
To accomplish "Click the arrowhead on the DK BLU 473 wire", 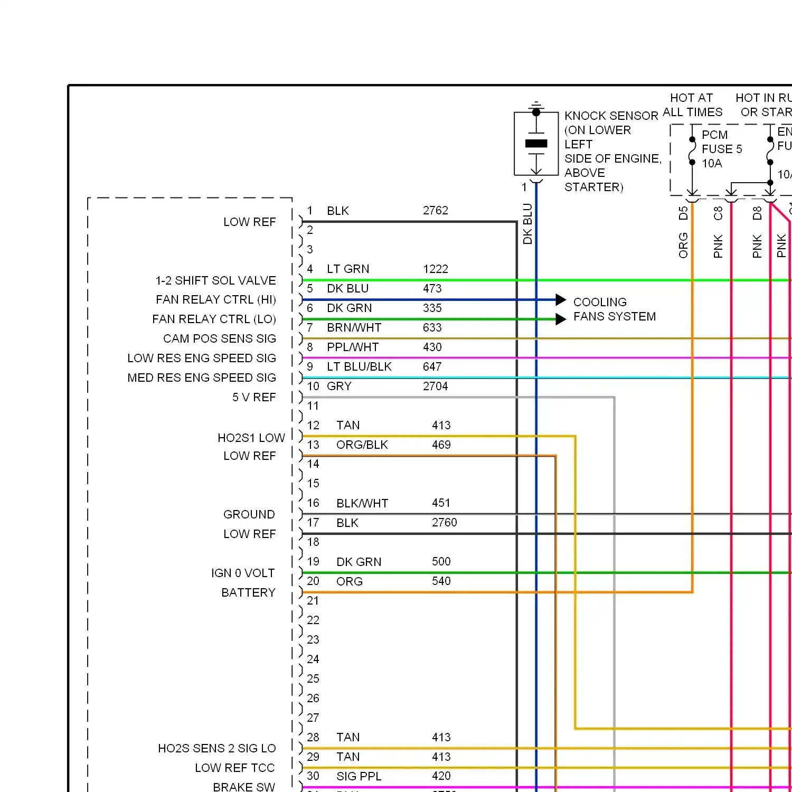I will (561, 300).
